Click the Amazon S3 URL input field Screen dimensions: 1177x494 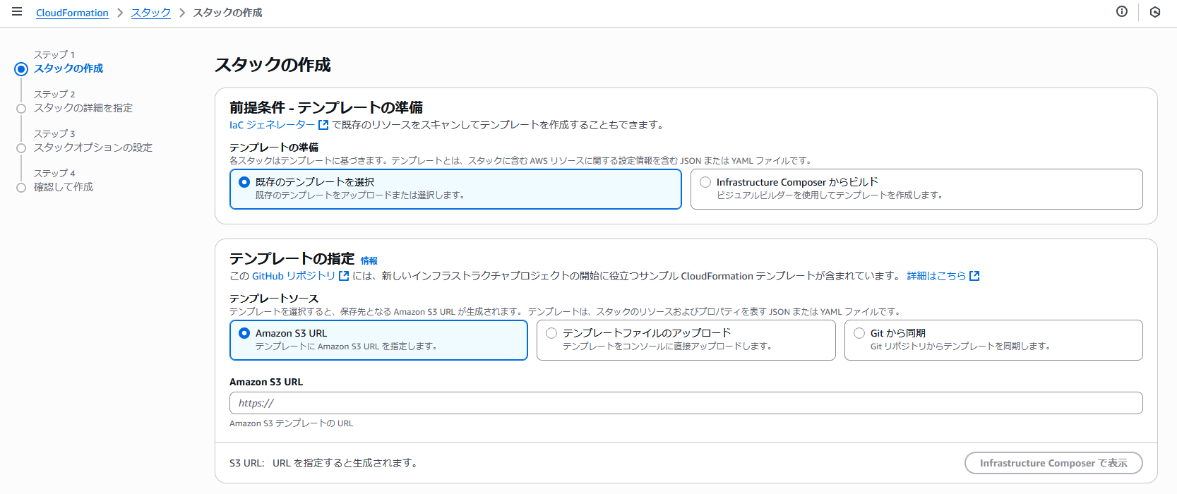[686, 403]
